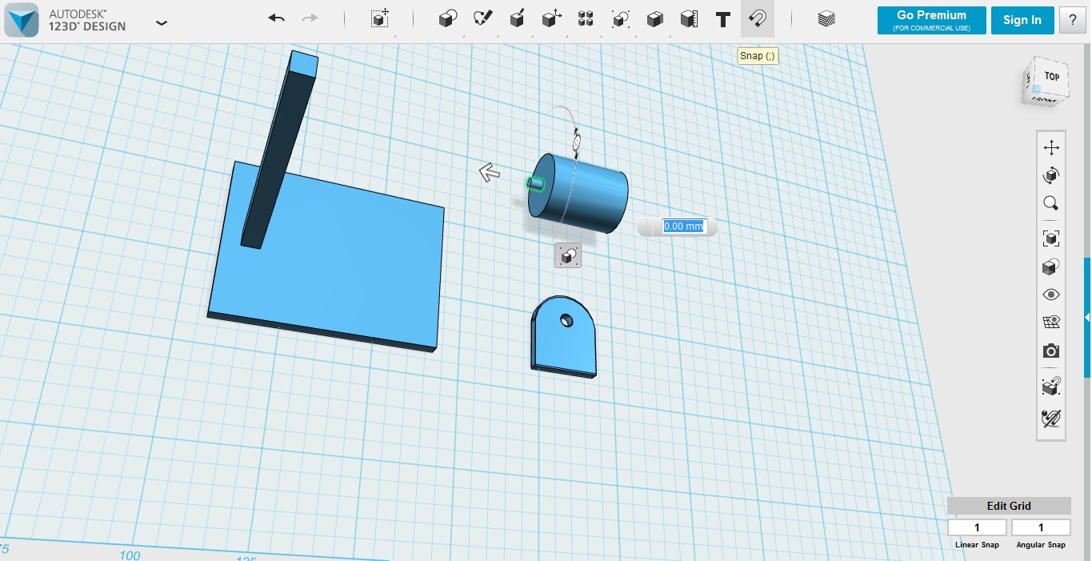Screen dimensions: 1092x561
Task: Open the visual style materials icon
Action: 1051,266
